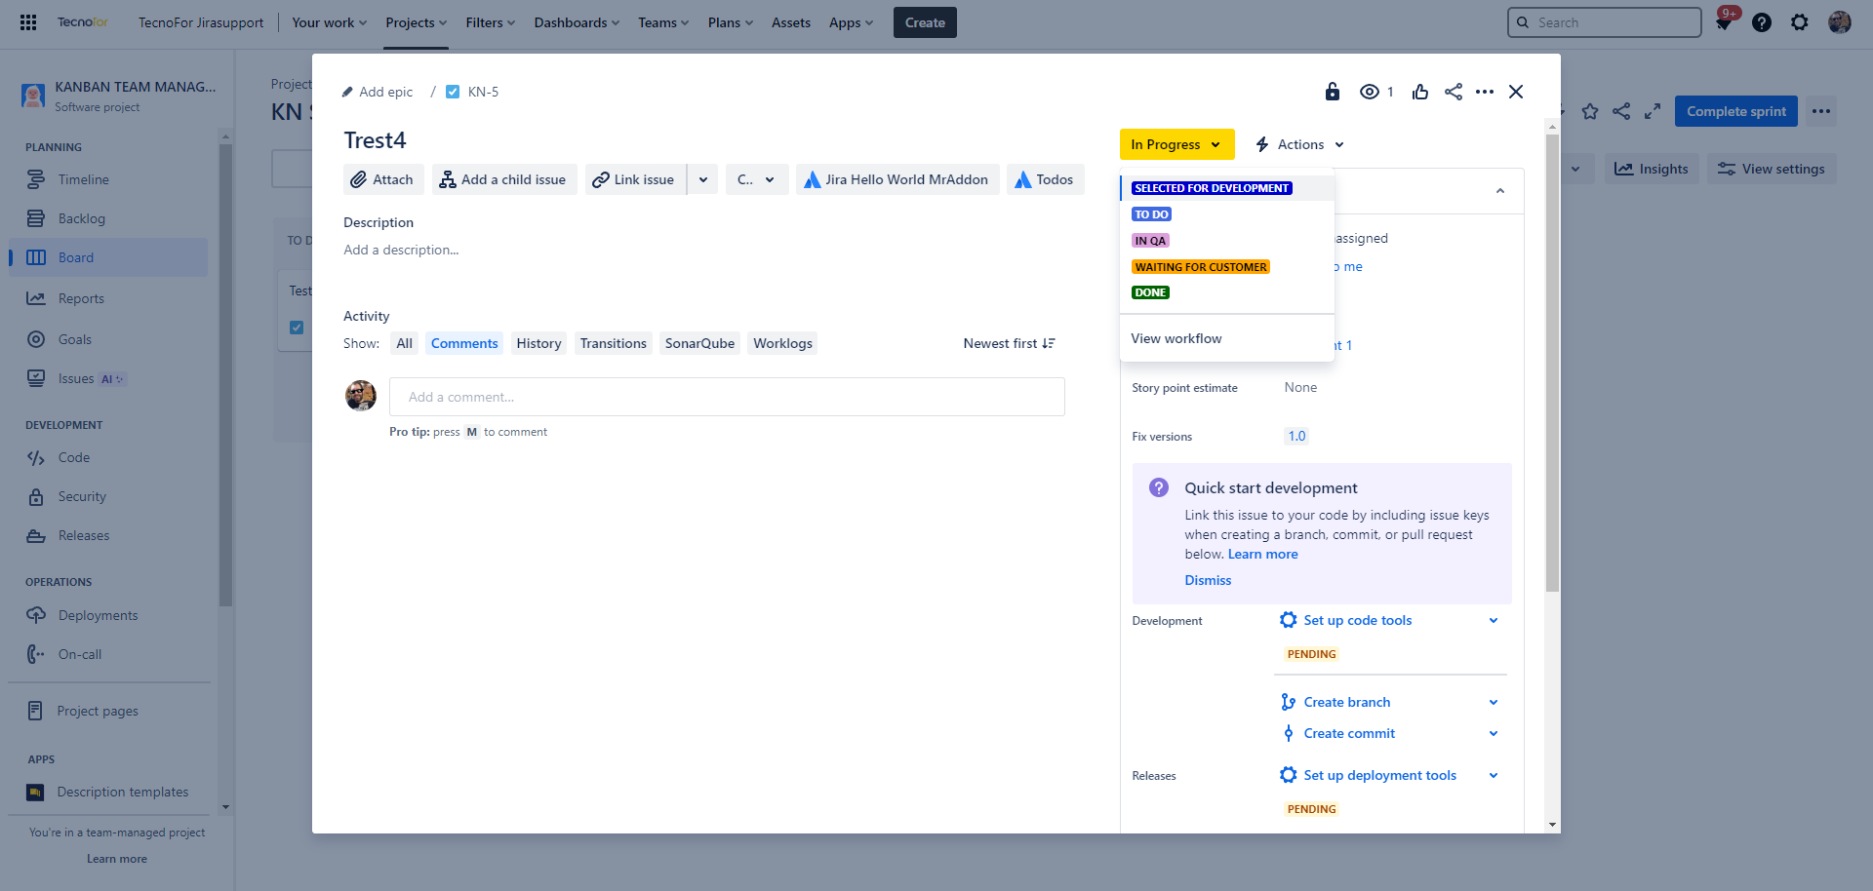Click the Attach paperclip button
Image resolution: width=1873 pixels, height=891 pixels.
click(383, 179)
